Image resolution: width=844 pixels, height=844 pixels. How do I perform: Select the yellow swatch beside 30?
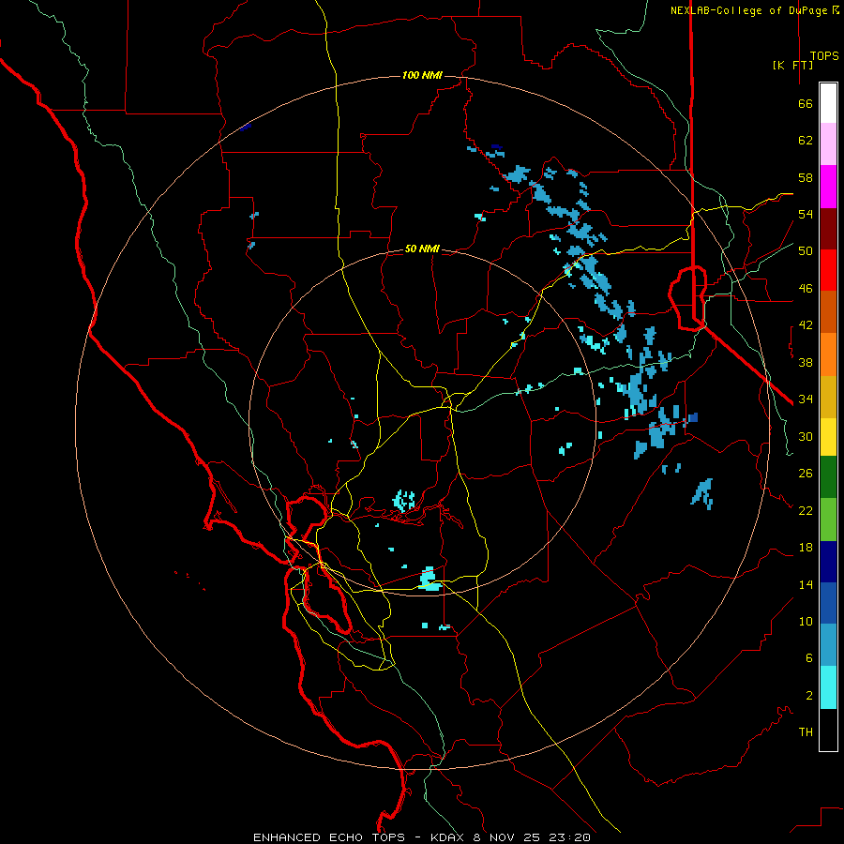(828, 437)
